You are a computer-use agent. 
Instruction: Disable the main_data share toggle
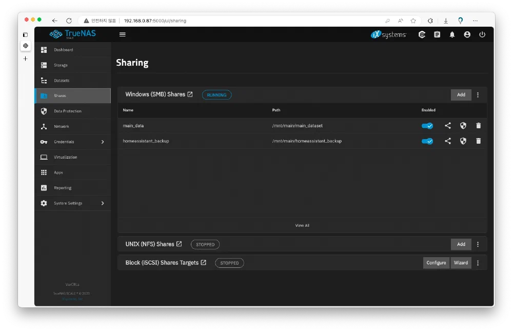pyautogui.click(x=427, y=126)
